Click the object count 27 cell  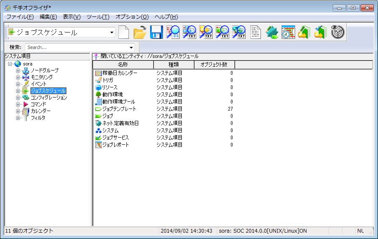click(x=230, y=109)
